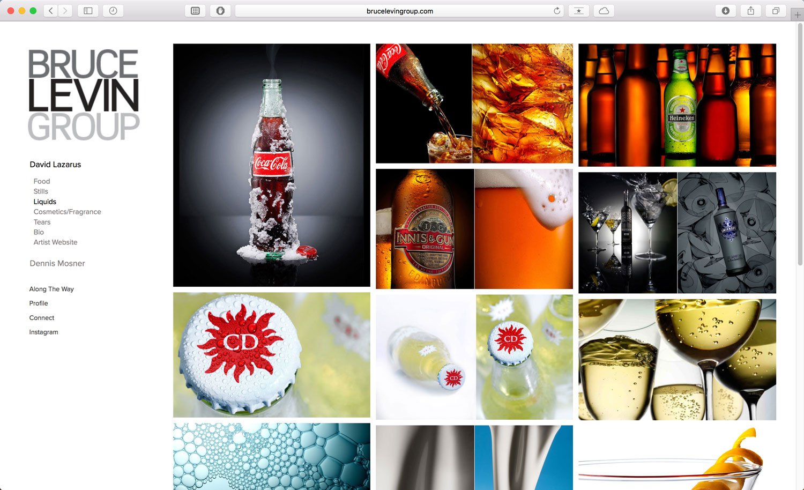Open browsing history clock icon

(x=113, y=11)
